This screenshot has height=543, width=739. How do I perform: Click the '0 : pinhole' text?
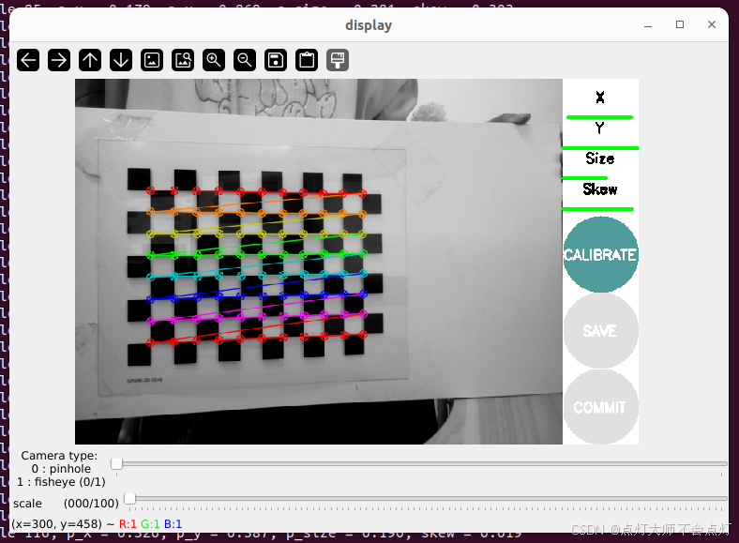(x=61, y=469)
